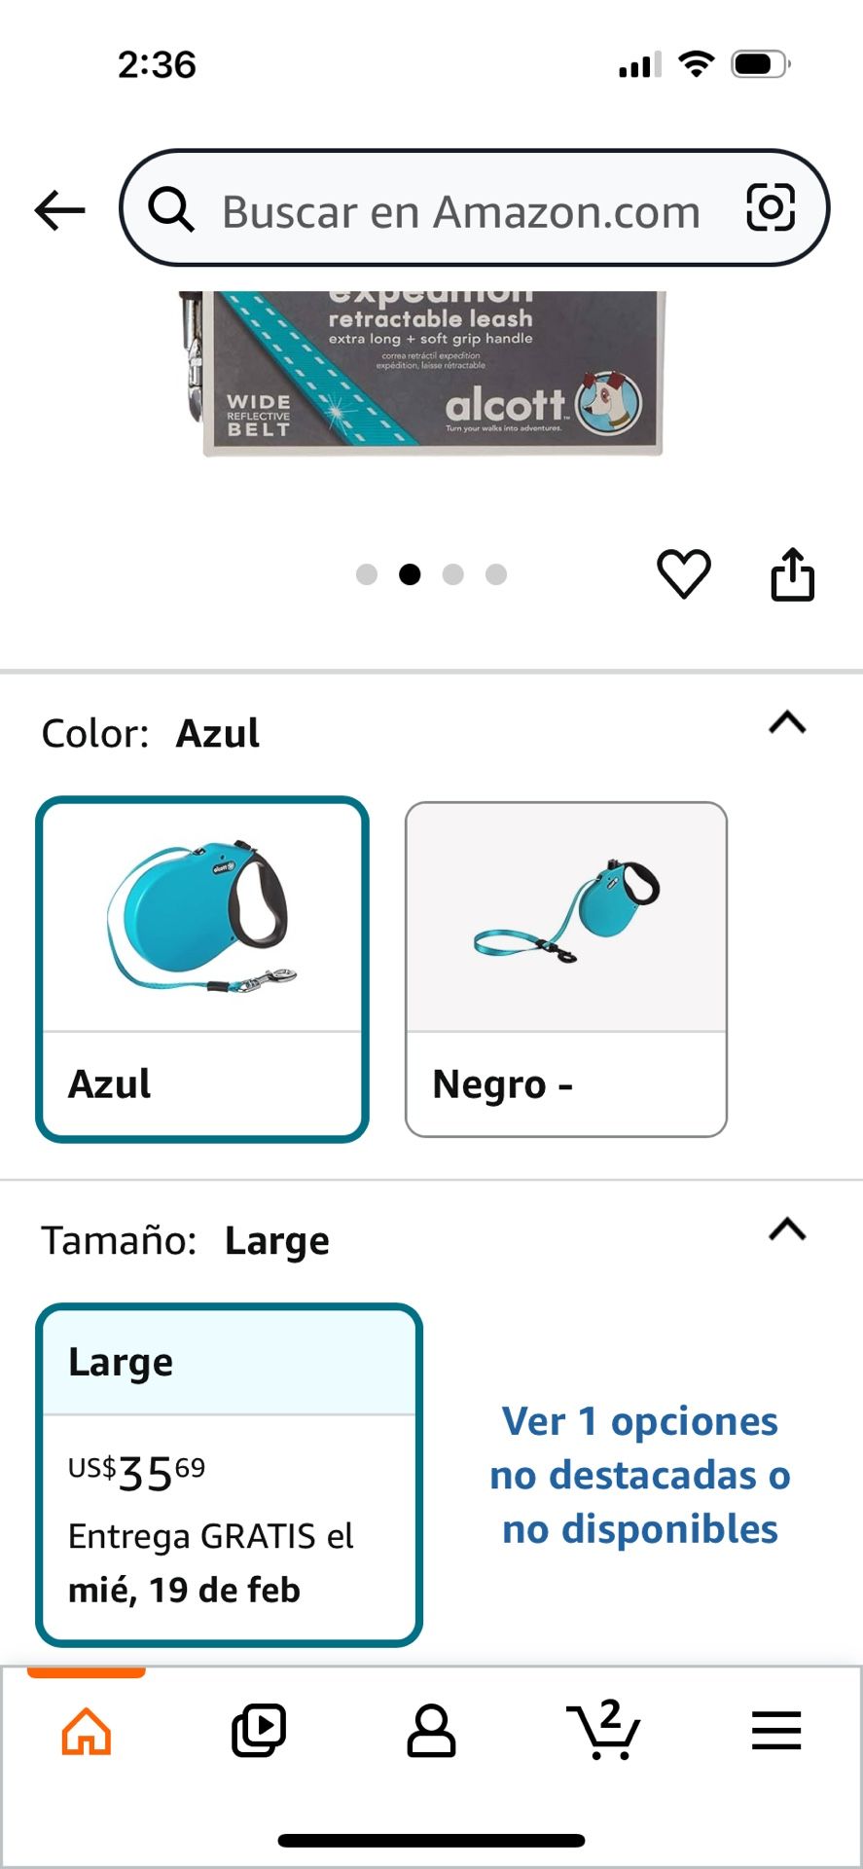This screenshot has height=1869, width=863.
Task: Jump to the last image pagination dot
Action: (496, 574)
